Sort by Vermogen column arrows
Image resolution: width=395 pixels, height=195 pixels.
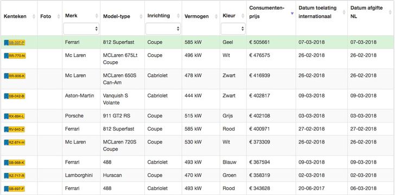click(216, 16)
